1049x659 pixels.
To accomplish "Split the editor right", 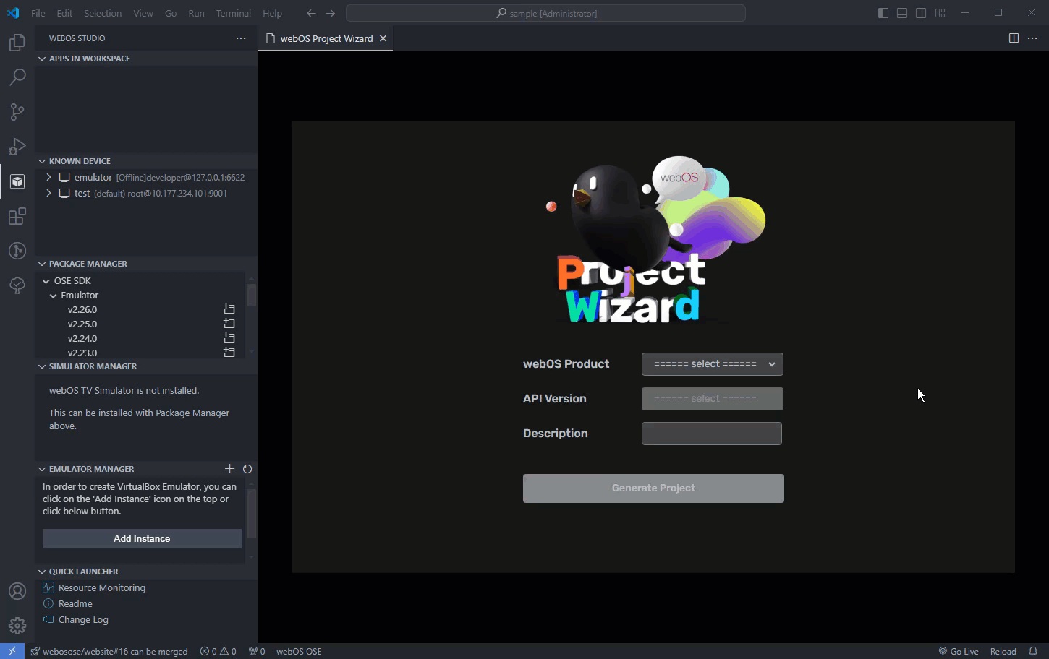I will point(1014,38).
